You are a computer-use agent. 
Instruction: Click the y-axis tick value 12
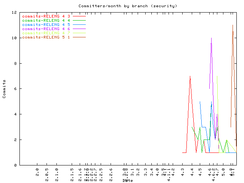[x=14, y=13]
